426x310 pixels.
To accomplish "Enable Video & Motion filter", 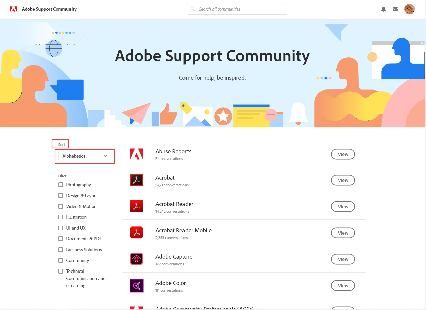I will pyautogui.click(x=61, y=206).
